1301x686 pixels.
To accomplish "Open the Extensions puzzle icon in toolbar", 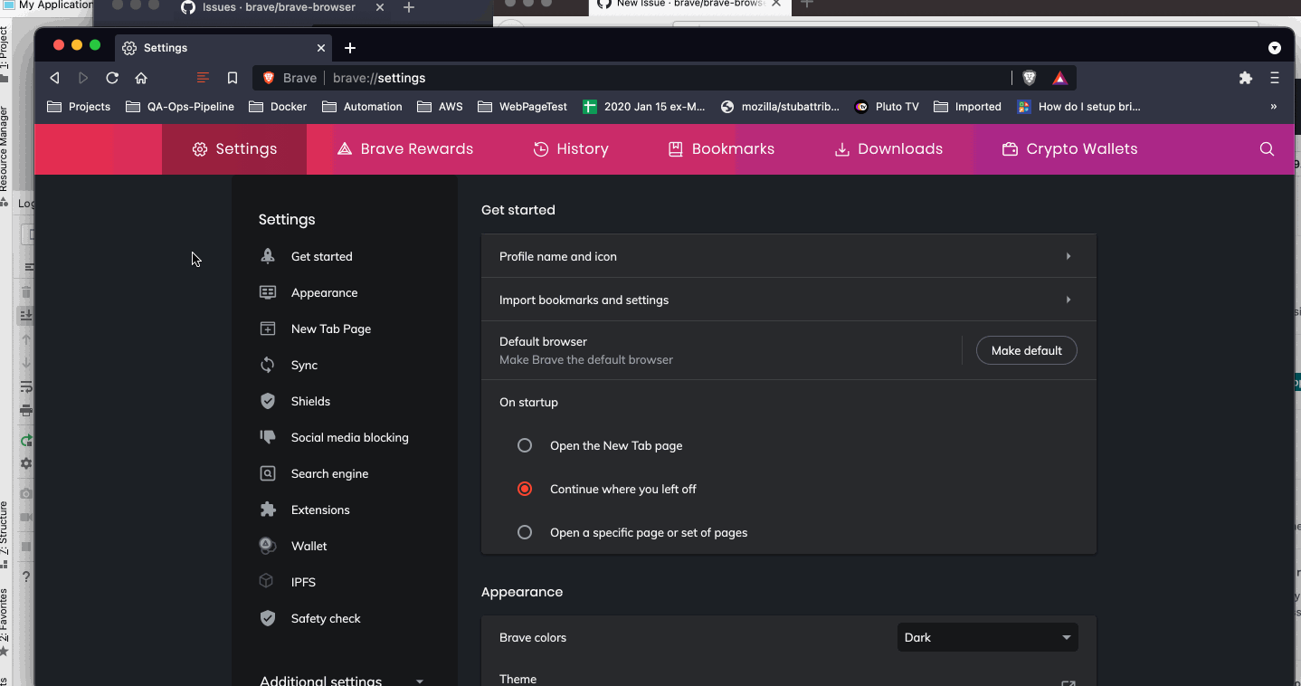I will point(1246,78).
